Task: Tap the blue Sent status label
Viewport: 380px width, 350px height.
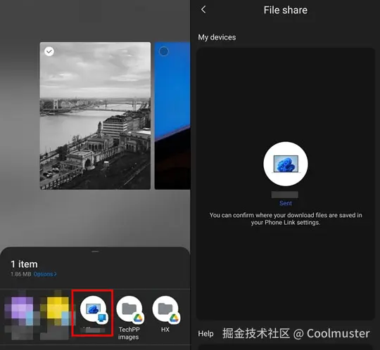Action: [286, 203]
